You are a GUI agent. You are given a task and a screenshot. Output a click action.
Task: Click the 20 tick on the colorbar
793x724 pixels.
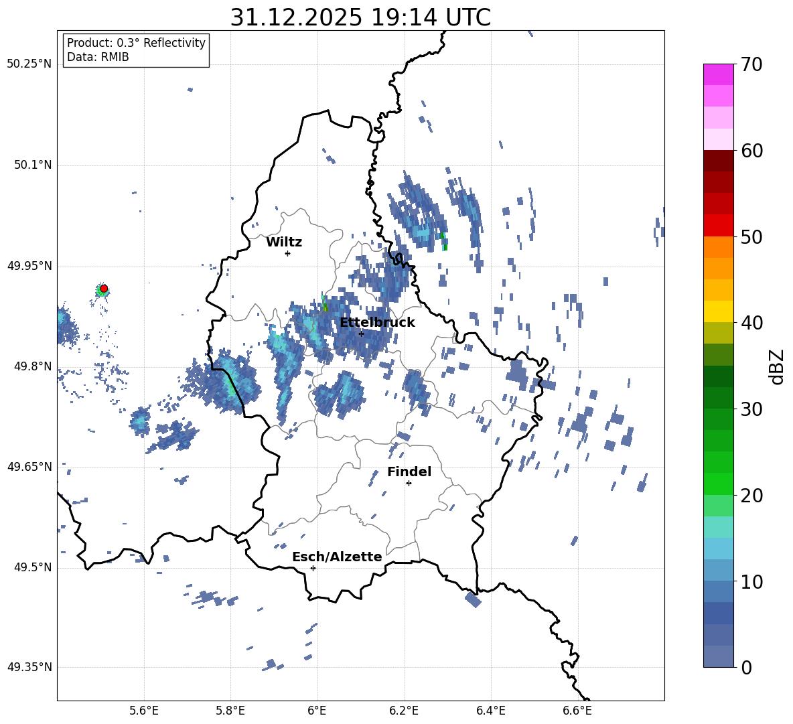coord(751,496)
